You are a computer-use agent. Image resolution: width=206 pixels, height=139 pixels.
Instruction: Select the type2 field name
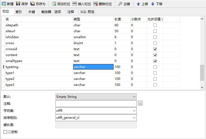click(10, 79)
